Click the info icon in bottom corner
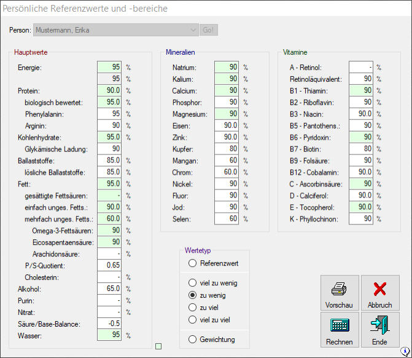The height and width of the screenshot is (358, 412). 405,352
